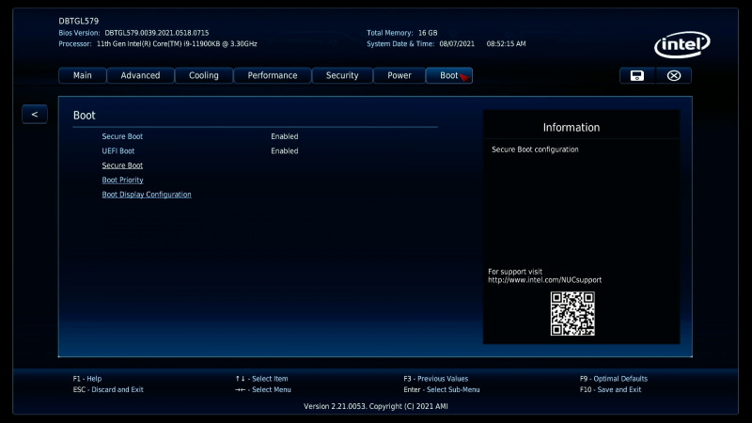Select the UEFI Boot label
752x423 pixels.
(118, 150)
